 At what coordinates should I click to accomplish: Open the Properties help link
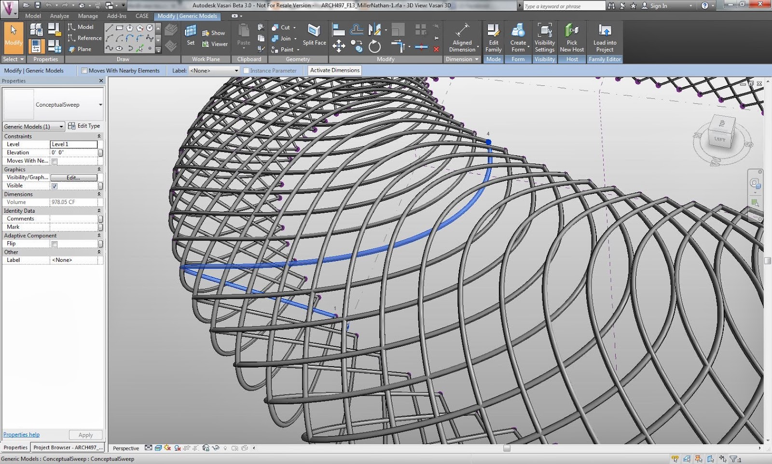click(21, 435)
